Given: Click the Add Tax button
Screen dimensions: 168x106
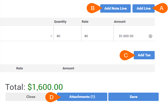Looking at the screenshot, I should (x=144, y=55).
